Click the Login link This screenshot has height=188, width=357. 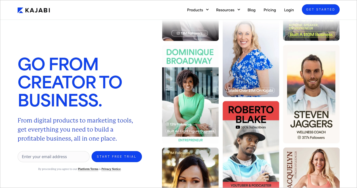coord(289,10)
